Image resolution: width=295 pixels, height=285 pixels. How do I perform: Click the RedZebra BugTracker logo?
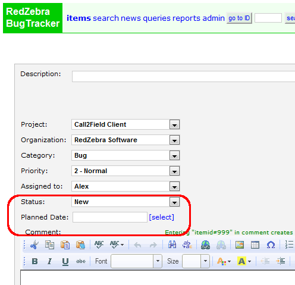(33, 18)
